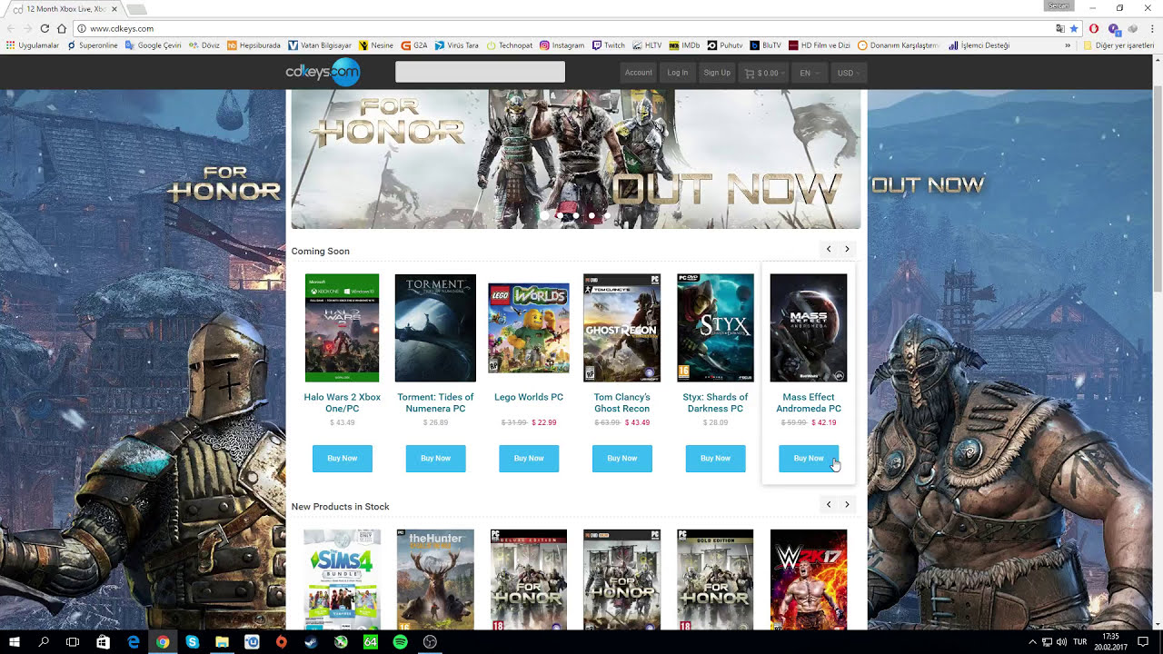Screen dimensions: 1163x654
Task: Open the Halo Wars 2 cover image
Action: (342, 328)
